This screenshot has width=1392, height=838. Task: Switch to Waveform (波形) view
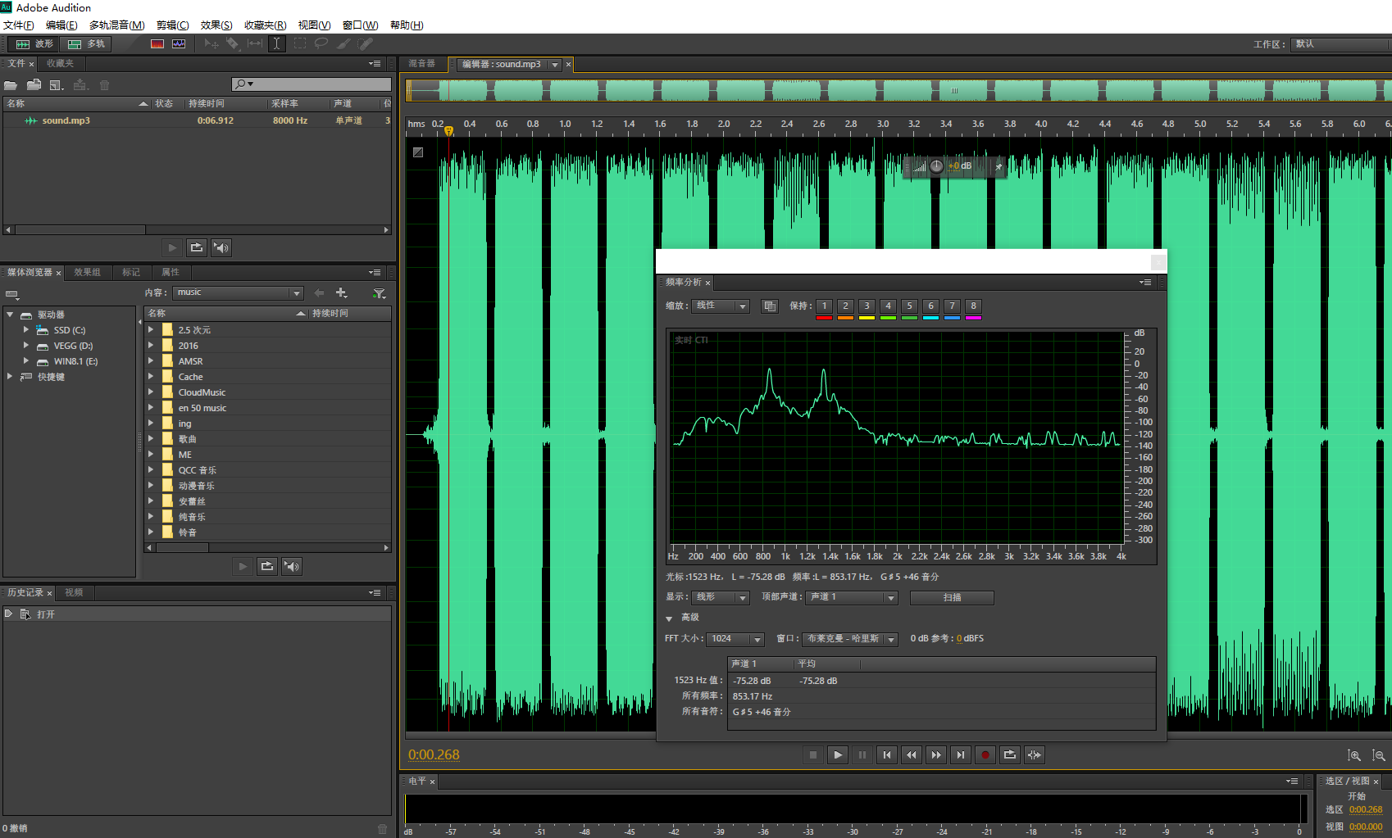click(x=34, y=43)
